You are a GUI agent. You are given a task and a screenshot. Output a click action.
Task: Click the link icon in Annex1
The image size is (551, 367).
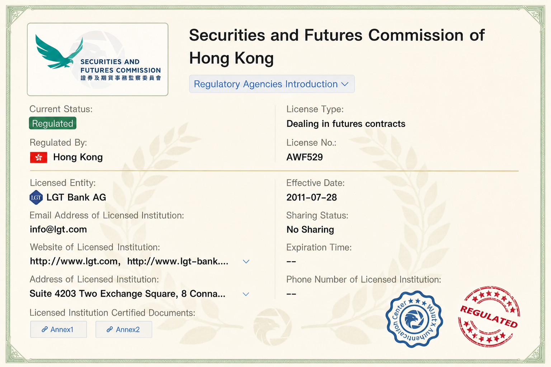(45, 329)
